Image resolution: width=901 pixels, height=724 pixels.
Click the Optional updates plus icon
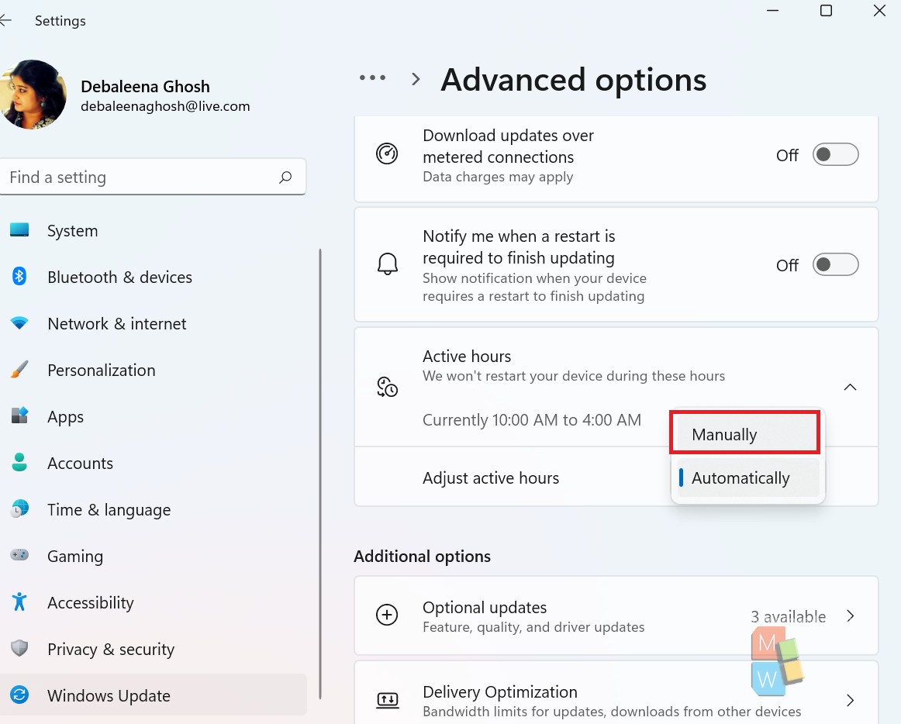[x=387, y=615]
